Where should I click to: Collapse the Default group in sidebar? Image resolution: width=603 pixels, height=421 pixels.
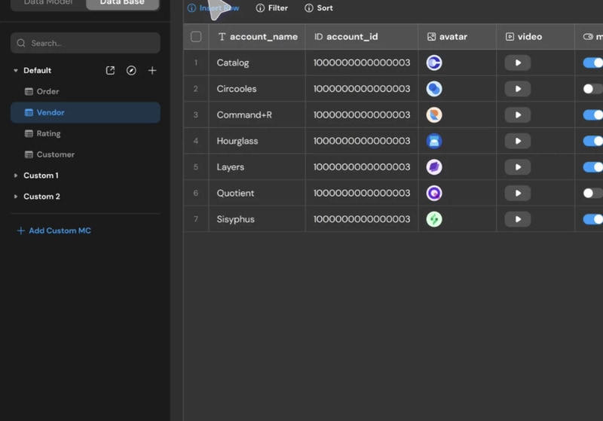pos(16,71)
